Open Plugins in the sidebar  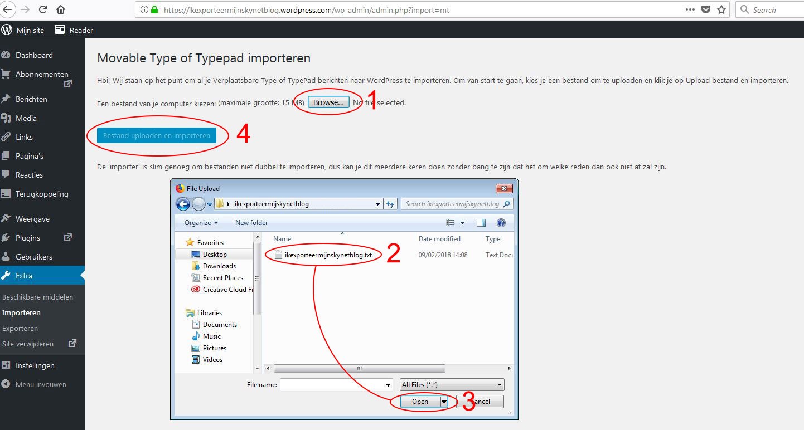pyautogui.click(x=28, y=238)
